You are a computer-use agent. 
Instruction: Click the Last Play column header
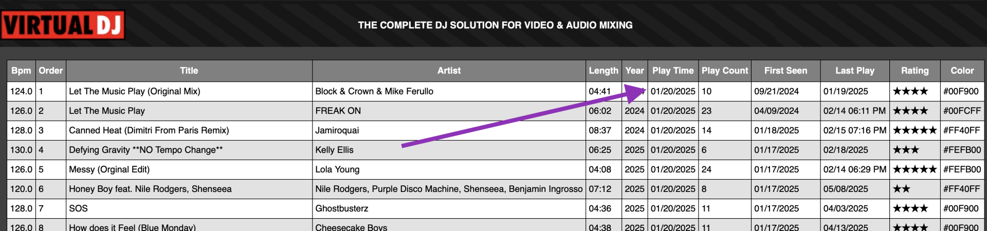click(854, 71)
